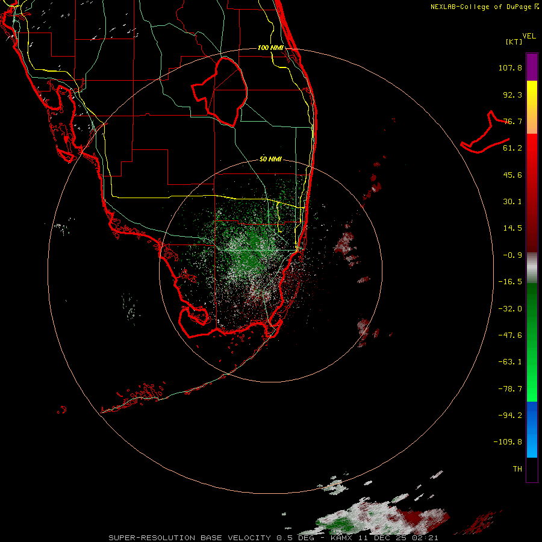Viewport: 542px width, 542px height.
Task: Select the 107.8 velocity scale value
Action: coord(510,67)
